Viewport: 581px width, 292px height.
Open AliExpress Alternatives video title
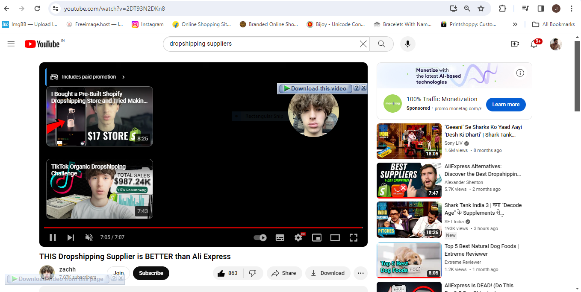point(483,170)
